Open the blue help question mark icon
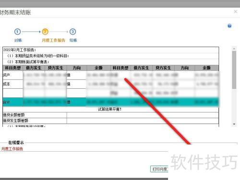240x180 pixels. click(x=229, y=26)
